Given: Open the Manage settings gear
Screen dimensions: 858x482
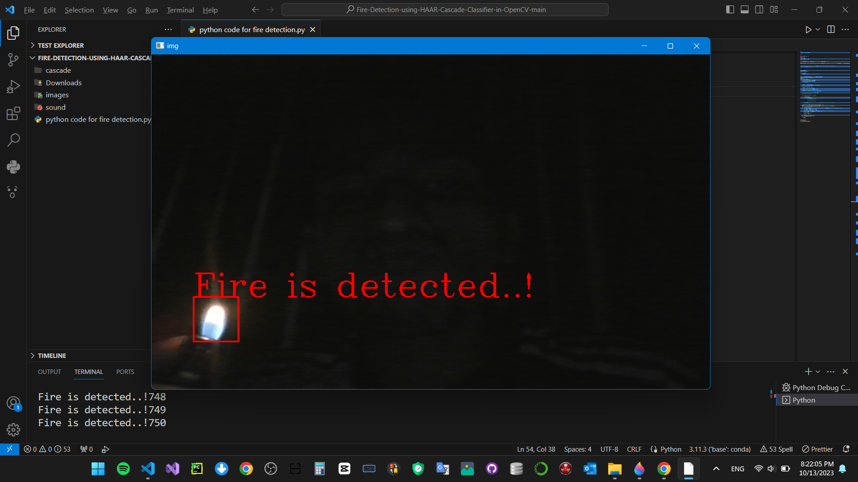Looking at the screenshot, I should coord(13,429).
